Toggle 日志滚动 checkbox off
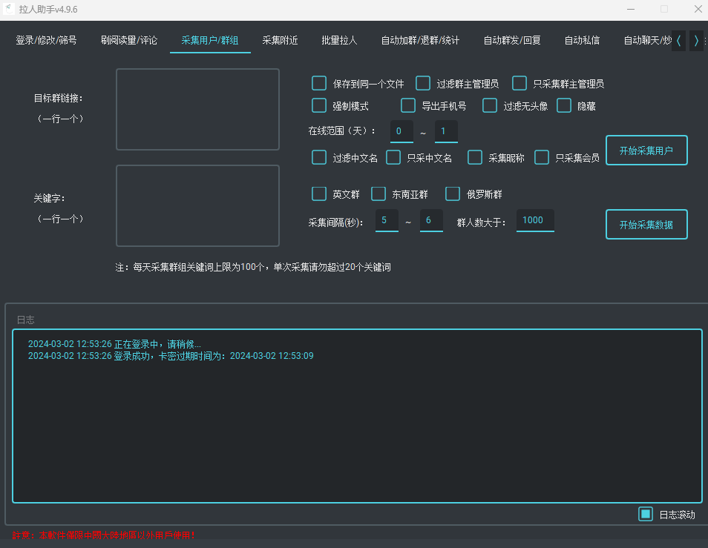Screen dimensions: 708x548 coord(646,514)
